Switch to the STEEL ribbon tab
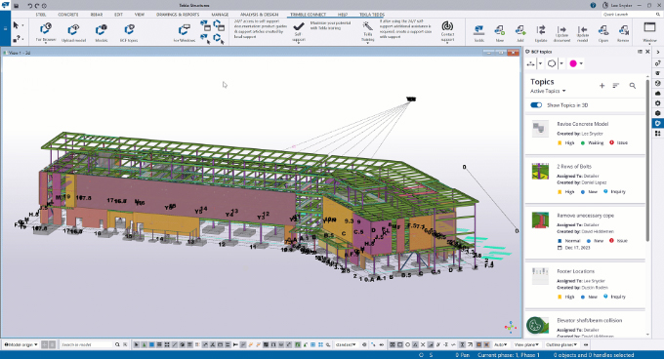This screenshot has width=664, height=359. point(41,15)
